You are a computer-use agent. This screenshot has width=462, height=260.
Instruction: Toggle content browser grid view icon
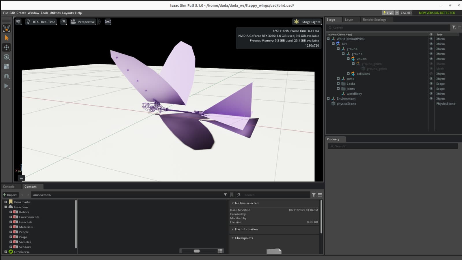220,251
